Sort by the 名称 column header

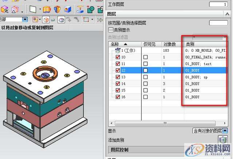[125, 44]
